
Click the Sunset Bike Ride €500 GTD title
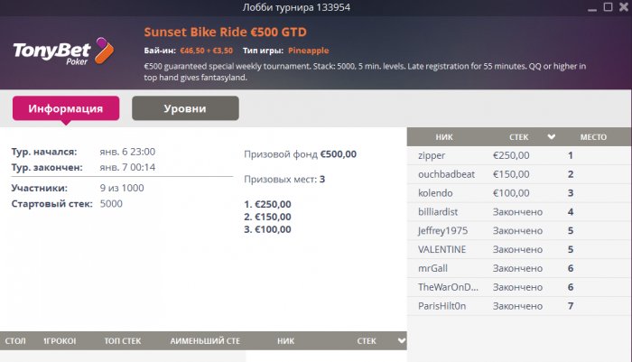pyautogui.click(x=226, y=32)
